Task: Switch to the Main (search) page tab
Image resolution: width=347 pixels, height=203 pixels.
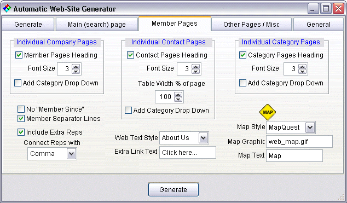Action: pos(97,24)
